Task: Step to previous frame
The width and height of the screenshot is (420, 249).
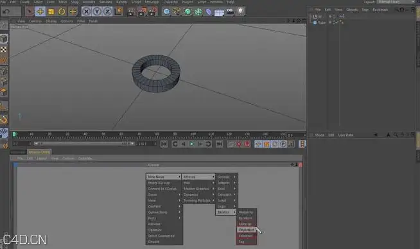Action: tap(184, 144)
